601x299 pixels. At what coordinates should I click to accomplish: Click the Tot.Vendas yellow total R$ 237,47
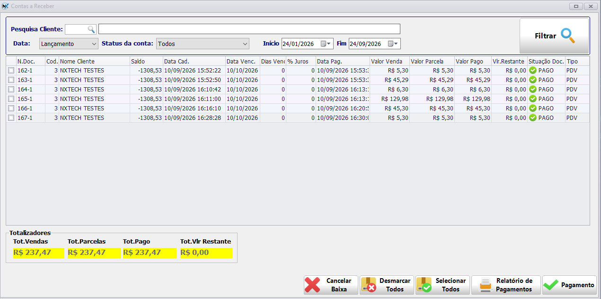click(x=38, y=253)
